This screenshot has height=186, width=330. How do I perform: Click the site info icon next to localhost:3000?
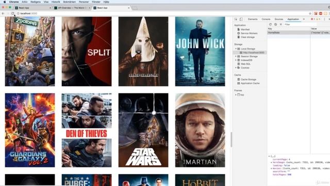coord(18,13)
